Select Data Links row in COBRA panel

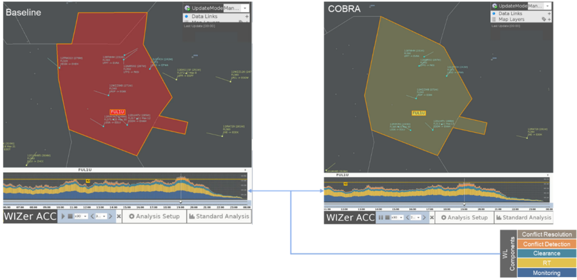521,13
